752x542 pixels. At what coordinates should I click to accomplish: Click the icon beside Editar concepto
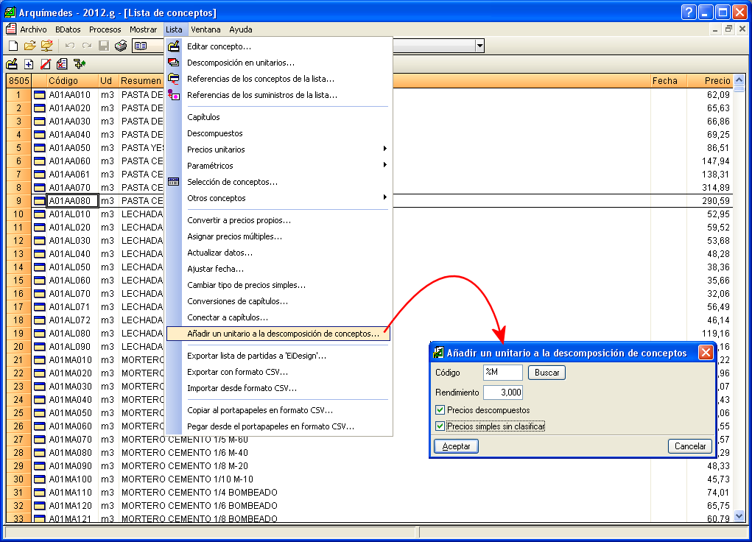pyautogui.click(x=174, y=46)
